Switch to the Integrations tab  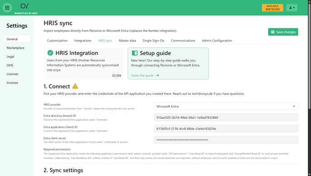pyautogui.click(x=83, y=40)
